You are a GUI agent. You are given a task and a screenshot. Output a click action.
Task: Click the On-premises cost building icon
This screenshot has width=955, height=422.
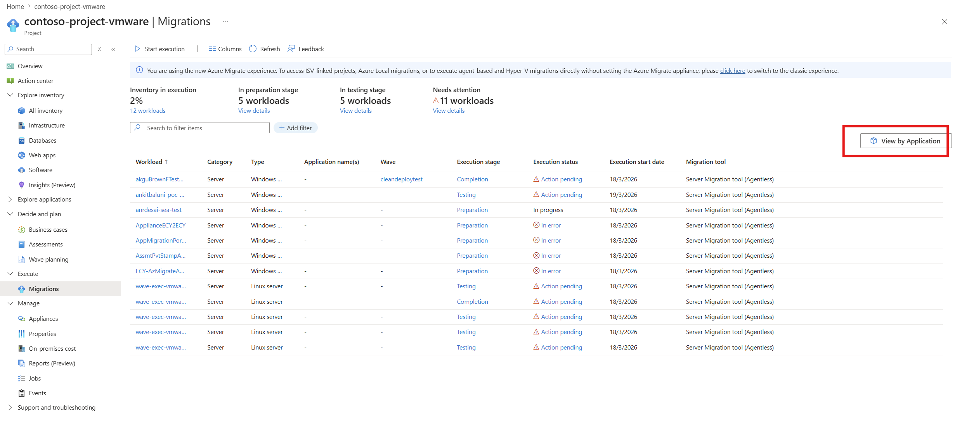[x=22, y=349]
